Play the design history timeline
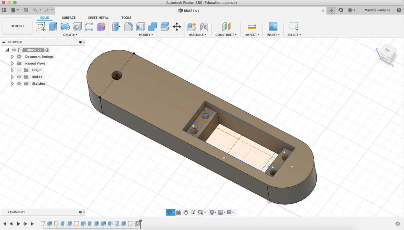The image size is (404, 230). click(x=19, y=224)
